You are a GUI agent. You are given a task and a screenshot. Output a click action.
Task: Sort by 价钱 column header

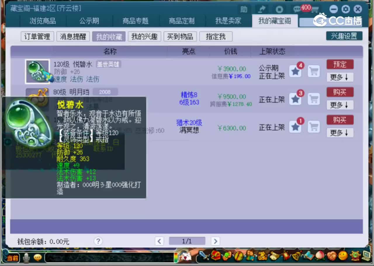(x=230, y=51)
